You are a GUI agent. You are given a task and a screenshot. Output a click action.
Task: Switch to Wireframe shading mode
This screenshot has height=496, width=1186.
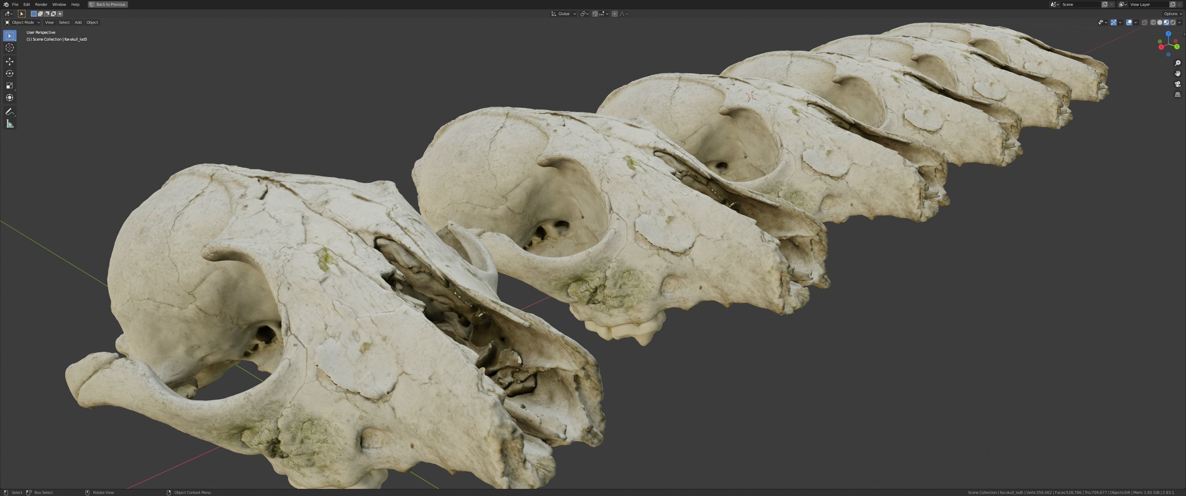pyautogui.click(x=1153, y=22)
